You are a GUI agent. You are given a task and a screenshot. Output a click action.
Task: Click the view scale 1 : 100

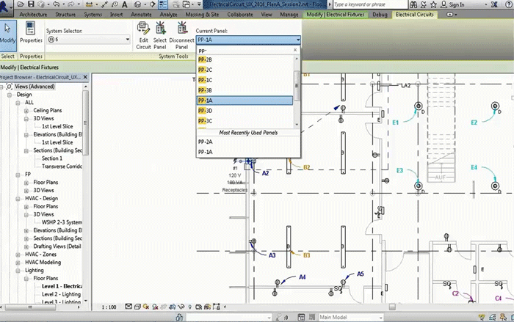(109, 307)
